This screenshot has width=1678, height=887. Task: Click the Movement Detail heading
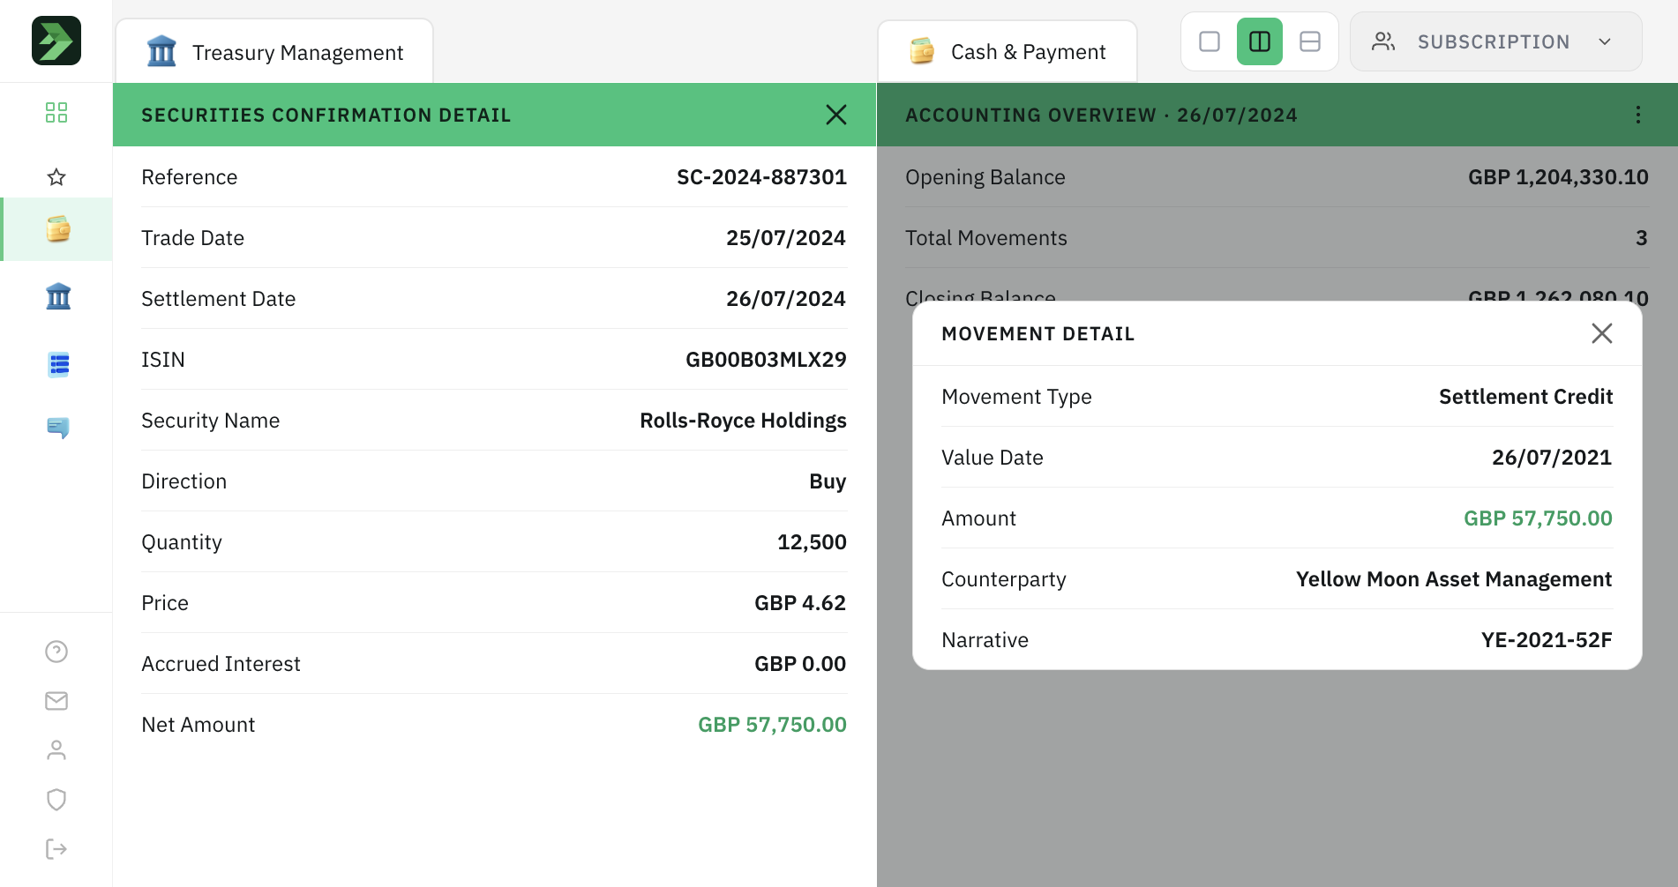pos(1038,334)
